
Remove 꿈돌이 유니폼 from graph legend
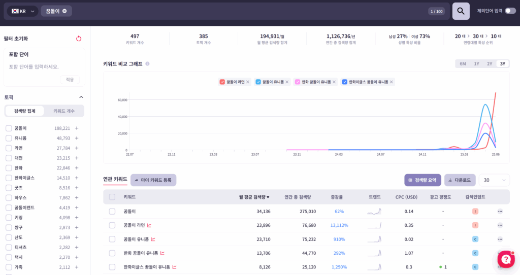(x=287, y=82)
